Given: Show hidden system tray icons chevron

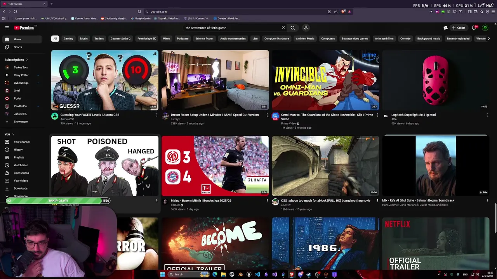Looking at the screenshot, I should 439,274.
